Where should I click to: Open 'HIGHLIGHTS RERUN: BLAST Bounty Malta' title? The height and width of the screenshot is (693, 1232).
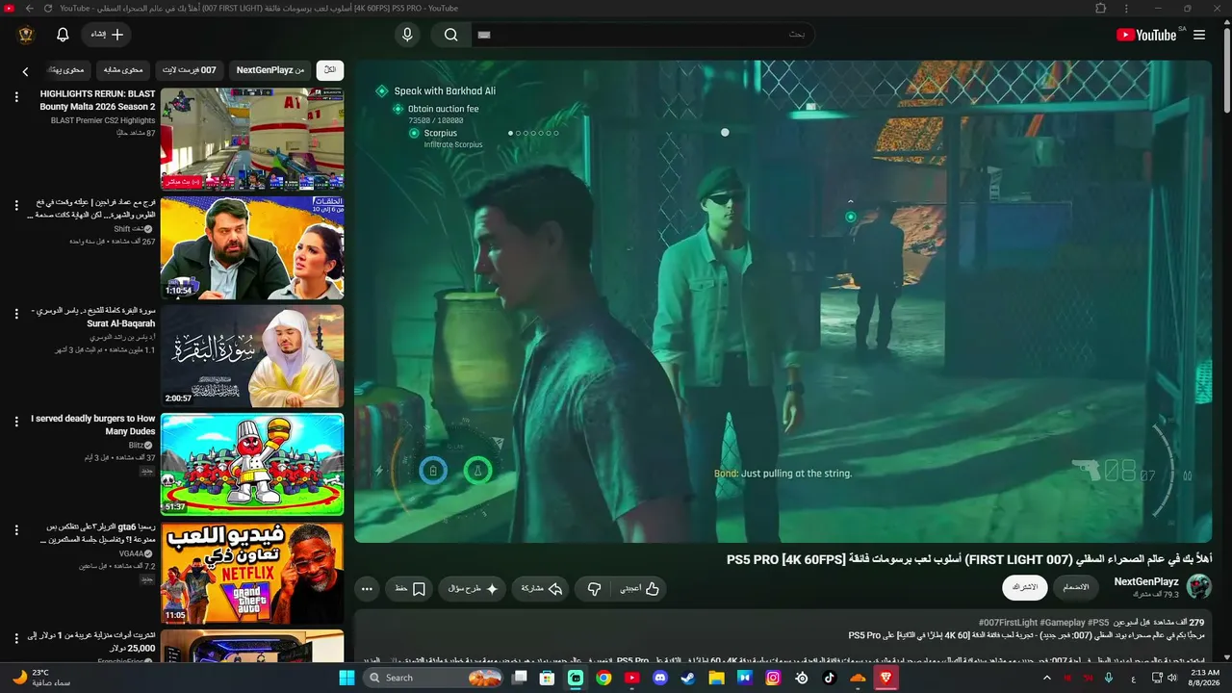pyautogui.click(x=97, y=100)
